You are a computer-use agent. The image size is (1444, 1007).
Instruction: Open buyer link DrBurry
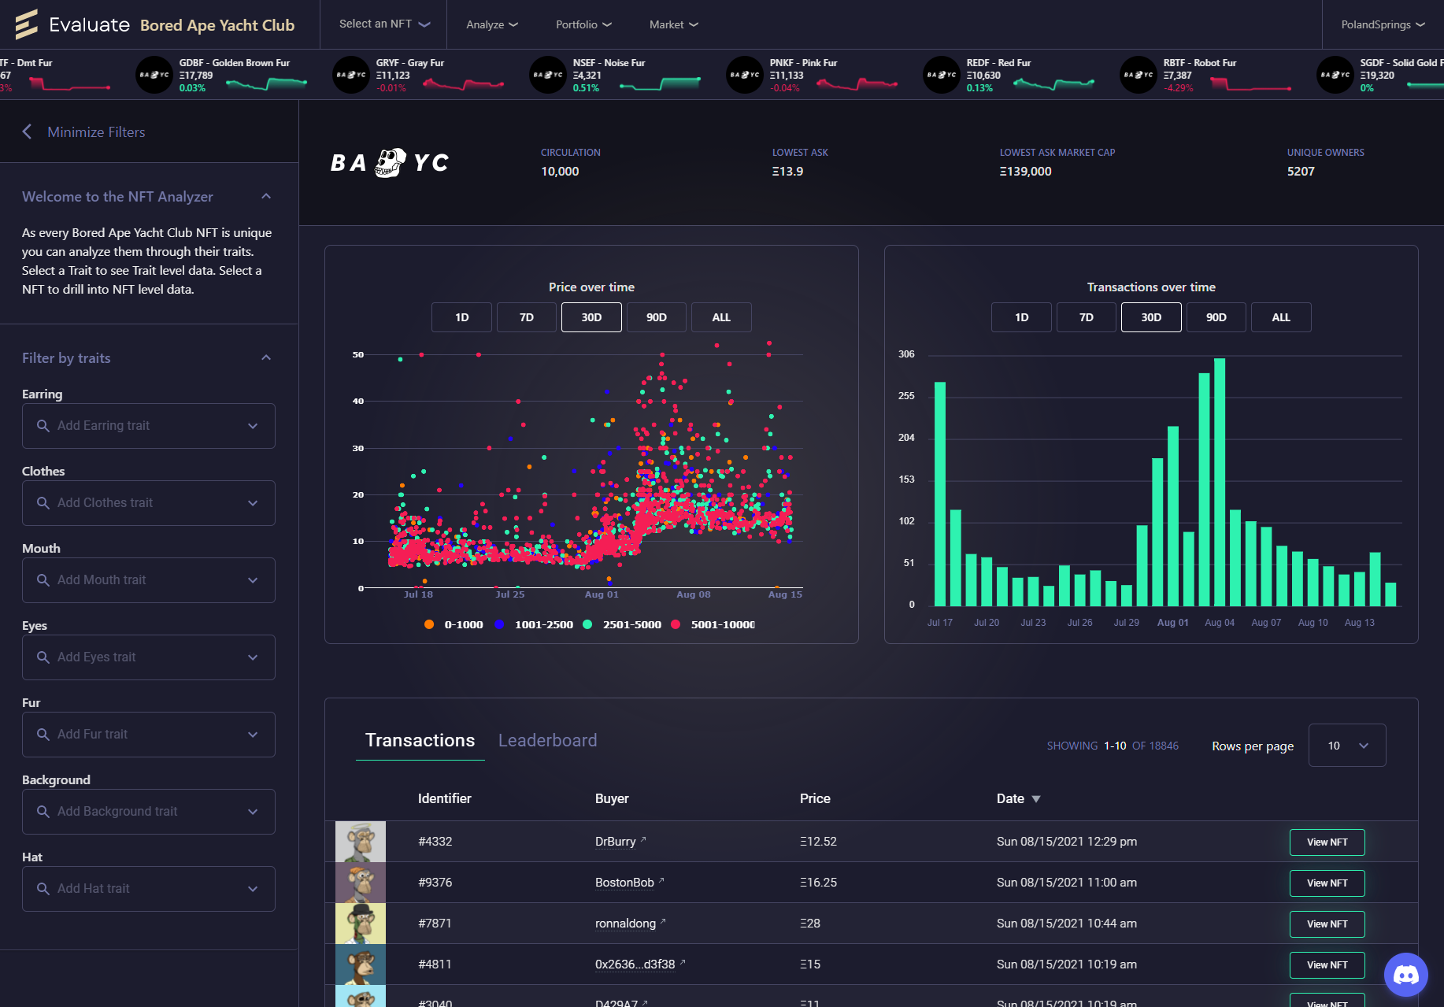coord(616,842)
